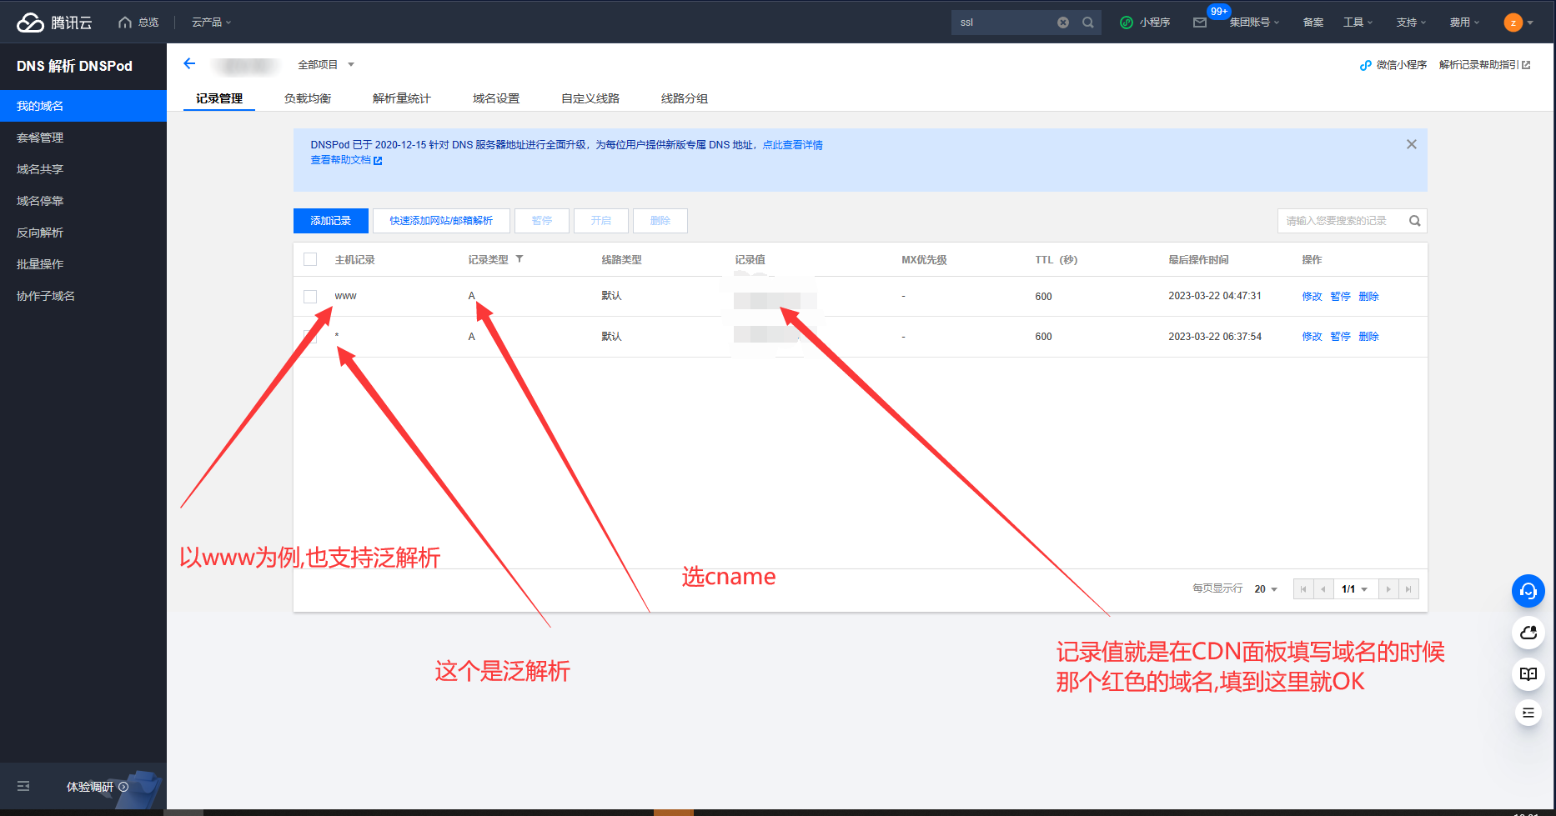Expand the avatar account menu arrow

click(x=1530, y=23)
